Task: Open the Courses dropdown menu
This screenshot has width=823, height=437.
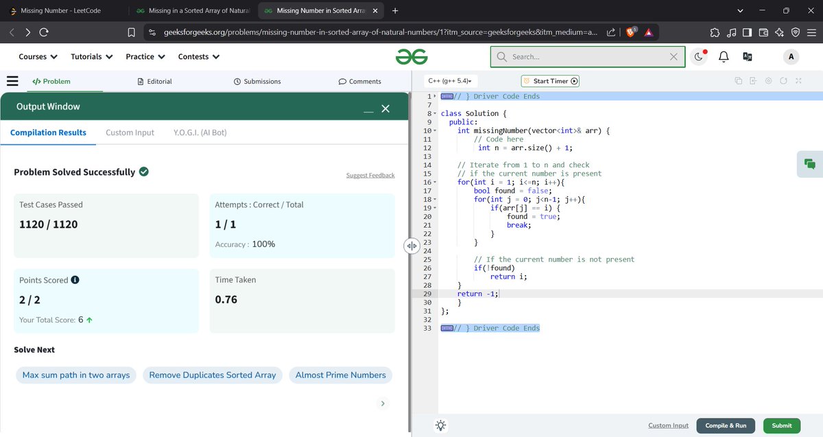Action: click(38, 57)
